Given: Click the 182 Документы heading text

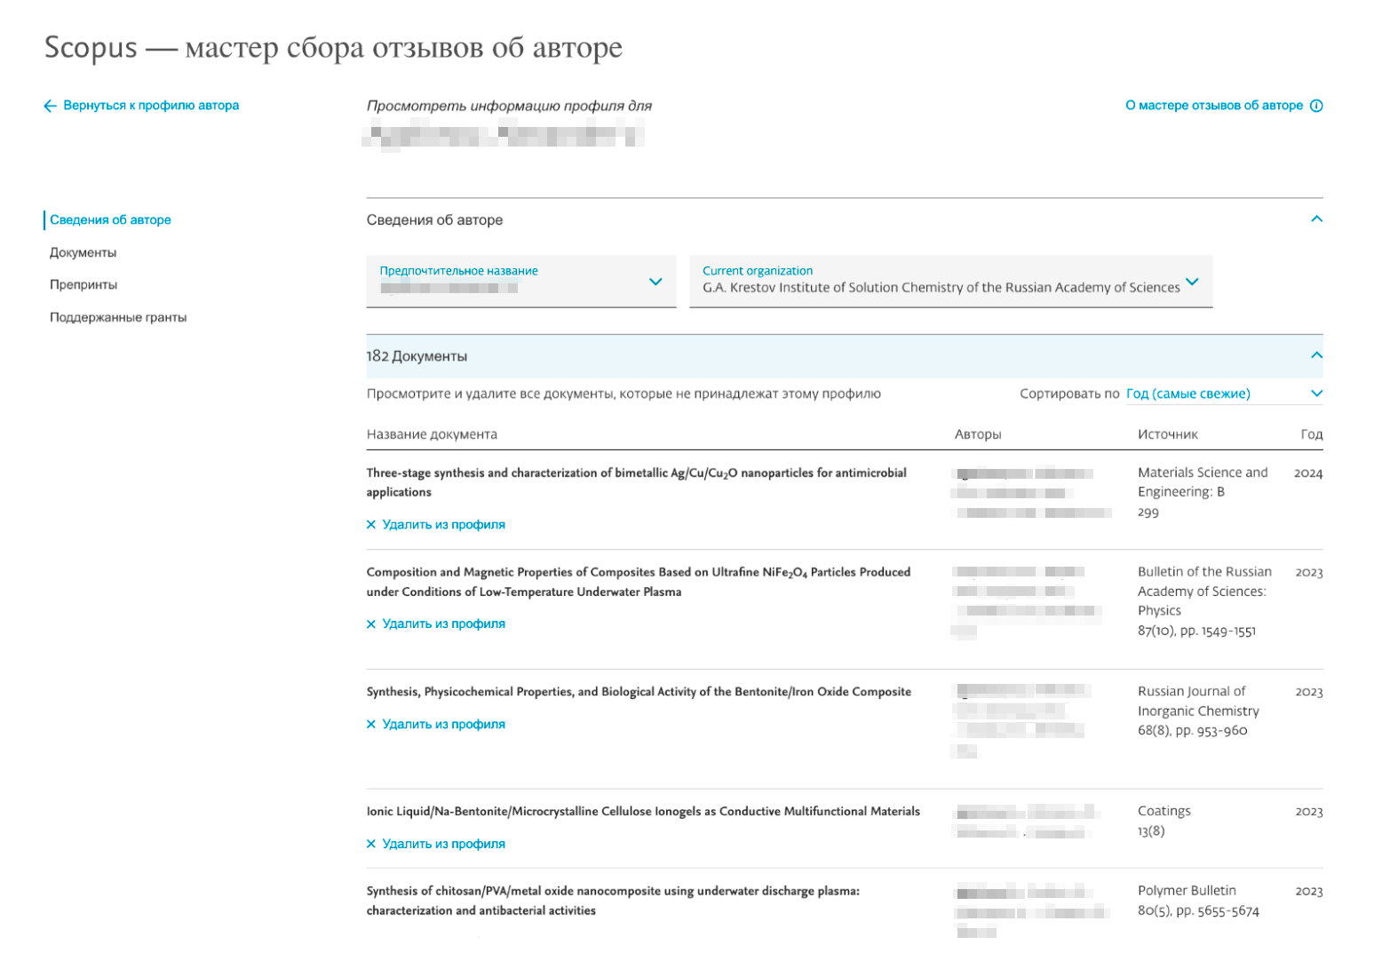Looking at the screenshot, I should click(x=417, y=356).
